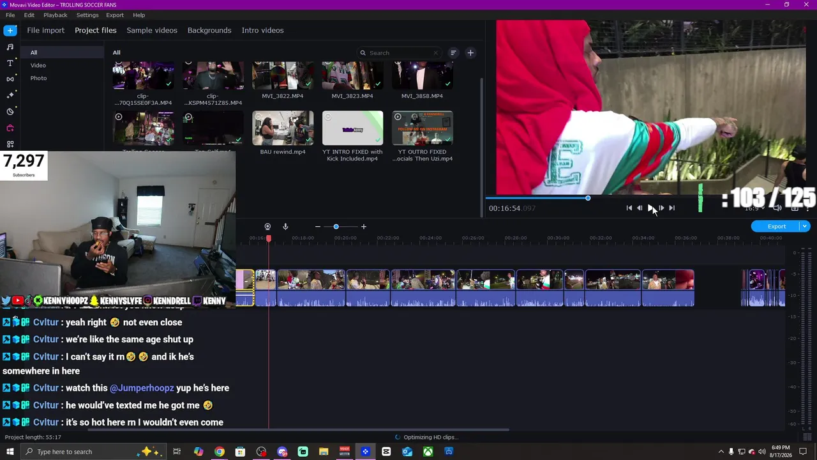
Task: Select the clip ending 70Q15SE0F3A.MP4
Action: click(x=143, y=75)
